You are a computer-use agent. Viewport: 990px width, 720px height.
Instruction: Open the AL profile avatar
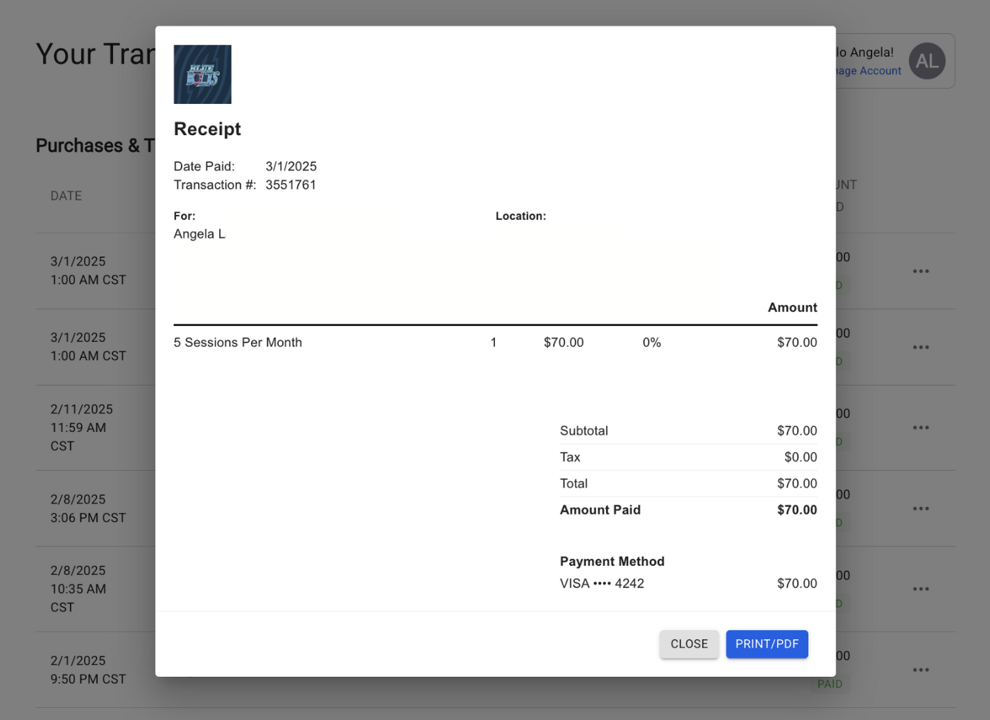926,62
